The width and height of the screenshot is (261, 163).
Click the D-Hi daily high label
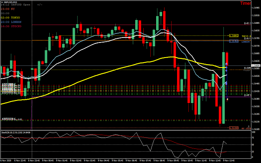pos(247,38)
